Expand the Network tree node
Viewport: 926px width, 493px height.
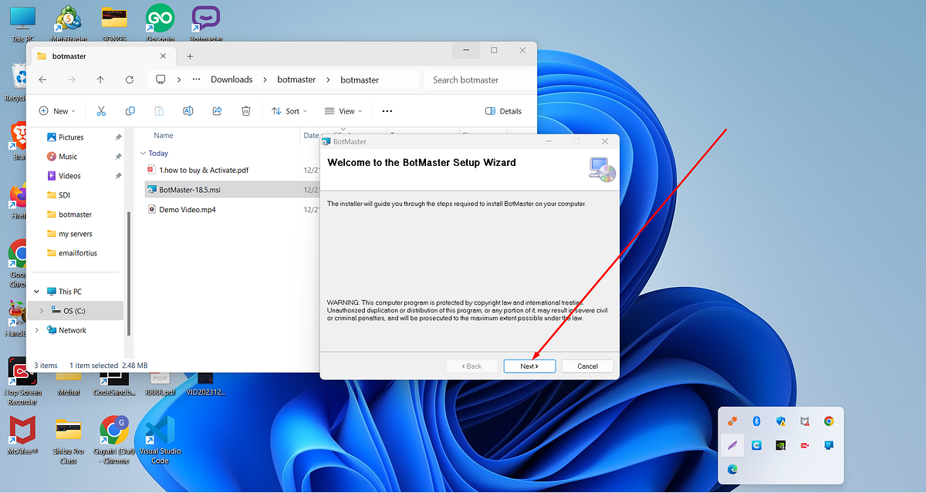click(37, 330)
